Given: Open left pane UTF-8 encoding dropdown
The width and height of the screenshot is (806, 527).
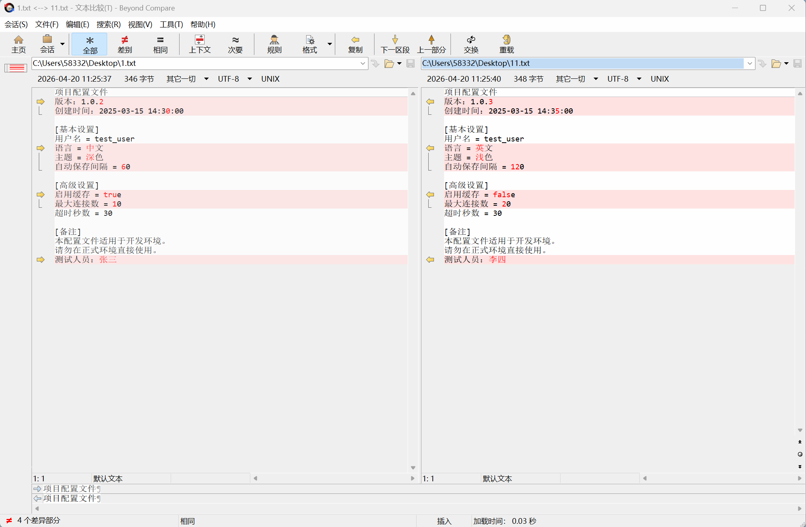Looking at the screenshot, I should click(x=250, y=79).
